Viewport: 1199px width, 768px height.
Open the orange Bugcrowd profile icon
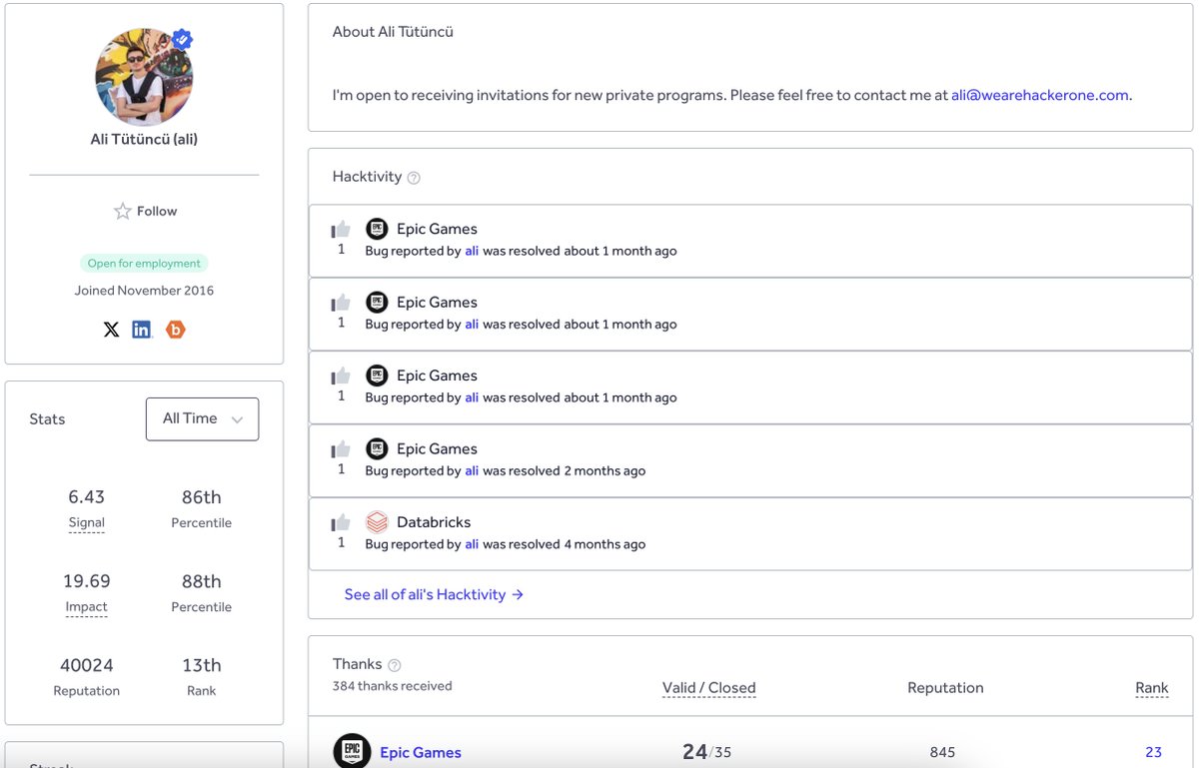(x=176, y=330)
